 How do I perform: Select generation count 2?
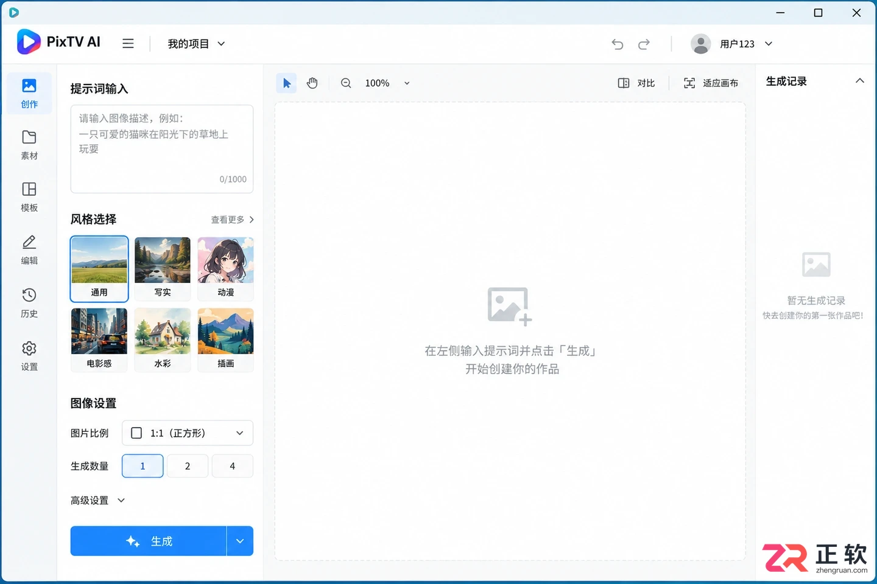click(x=188, y=466)
